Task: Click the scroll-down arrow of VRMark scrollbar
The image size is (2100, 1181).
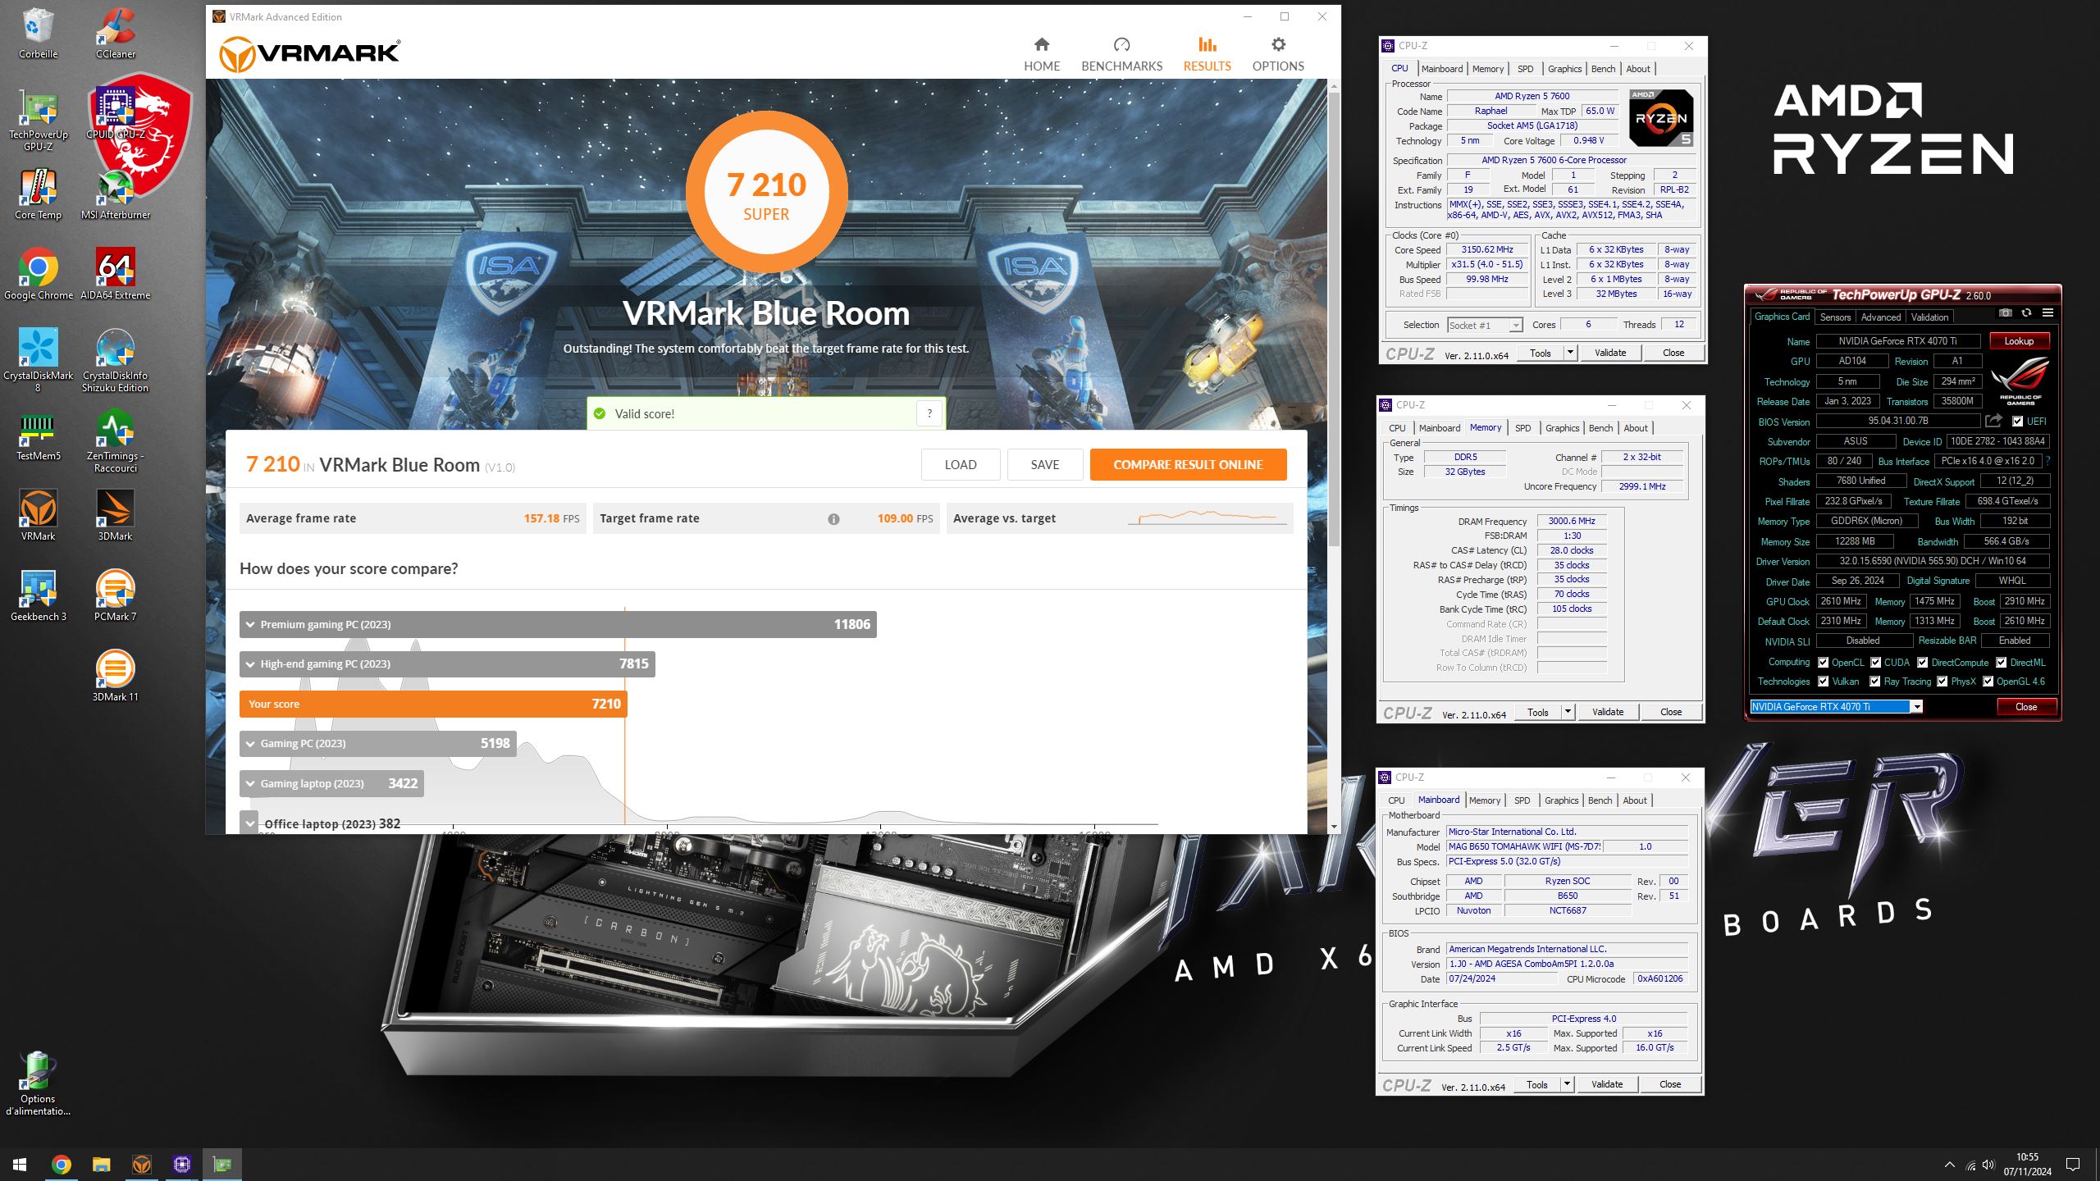Action: tap(1334, 827)
